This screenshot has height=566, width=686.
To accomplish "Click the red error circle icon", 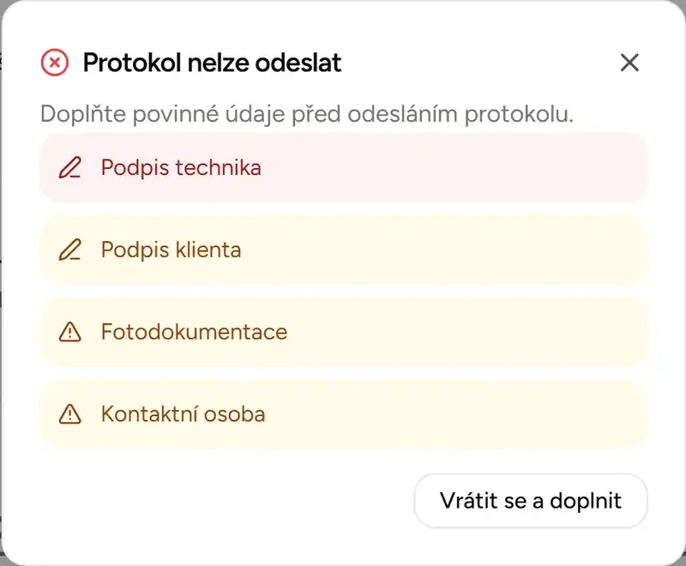I will (x=54, y=63).
